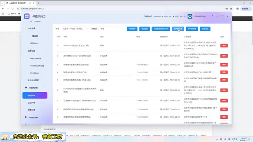The image size is (253, 142).
Task: Delete row 5 with the red button
Action: pos(224,80)
